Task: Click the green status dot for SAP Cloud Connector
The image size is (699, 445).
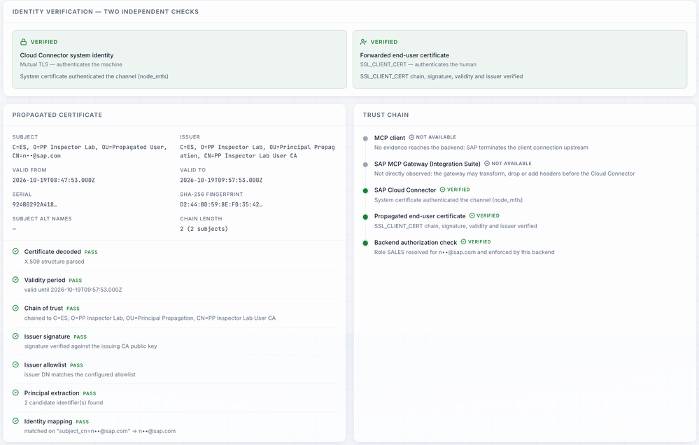Action: click(x=365, y=191)
